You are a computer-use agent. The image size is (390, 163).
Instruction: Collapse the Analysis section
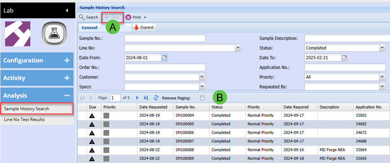67,96
